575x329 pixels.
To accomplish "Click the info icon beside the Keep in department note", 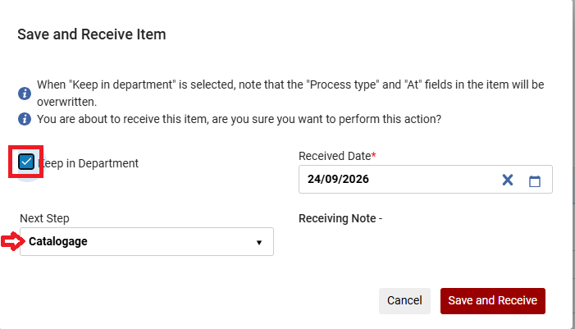I will (25, 94).
